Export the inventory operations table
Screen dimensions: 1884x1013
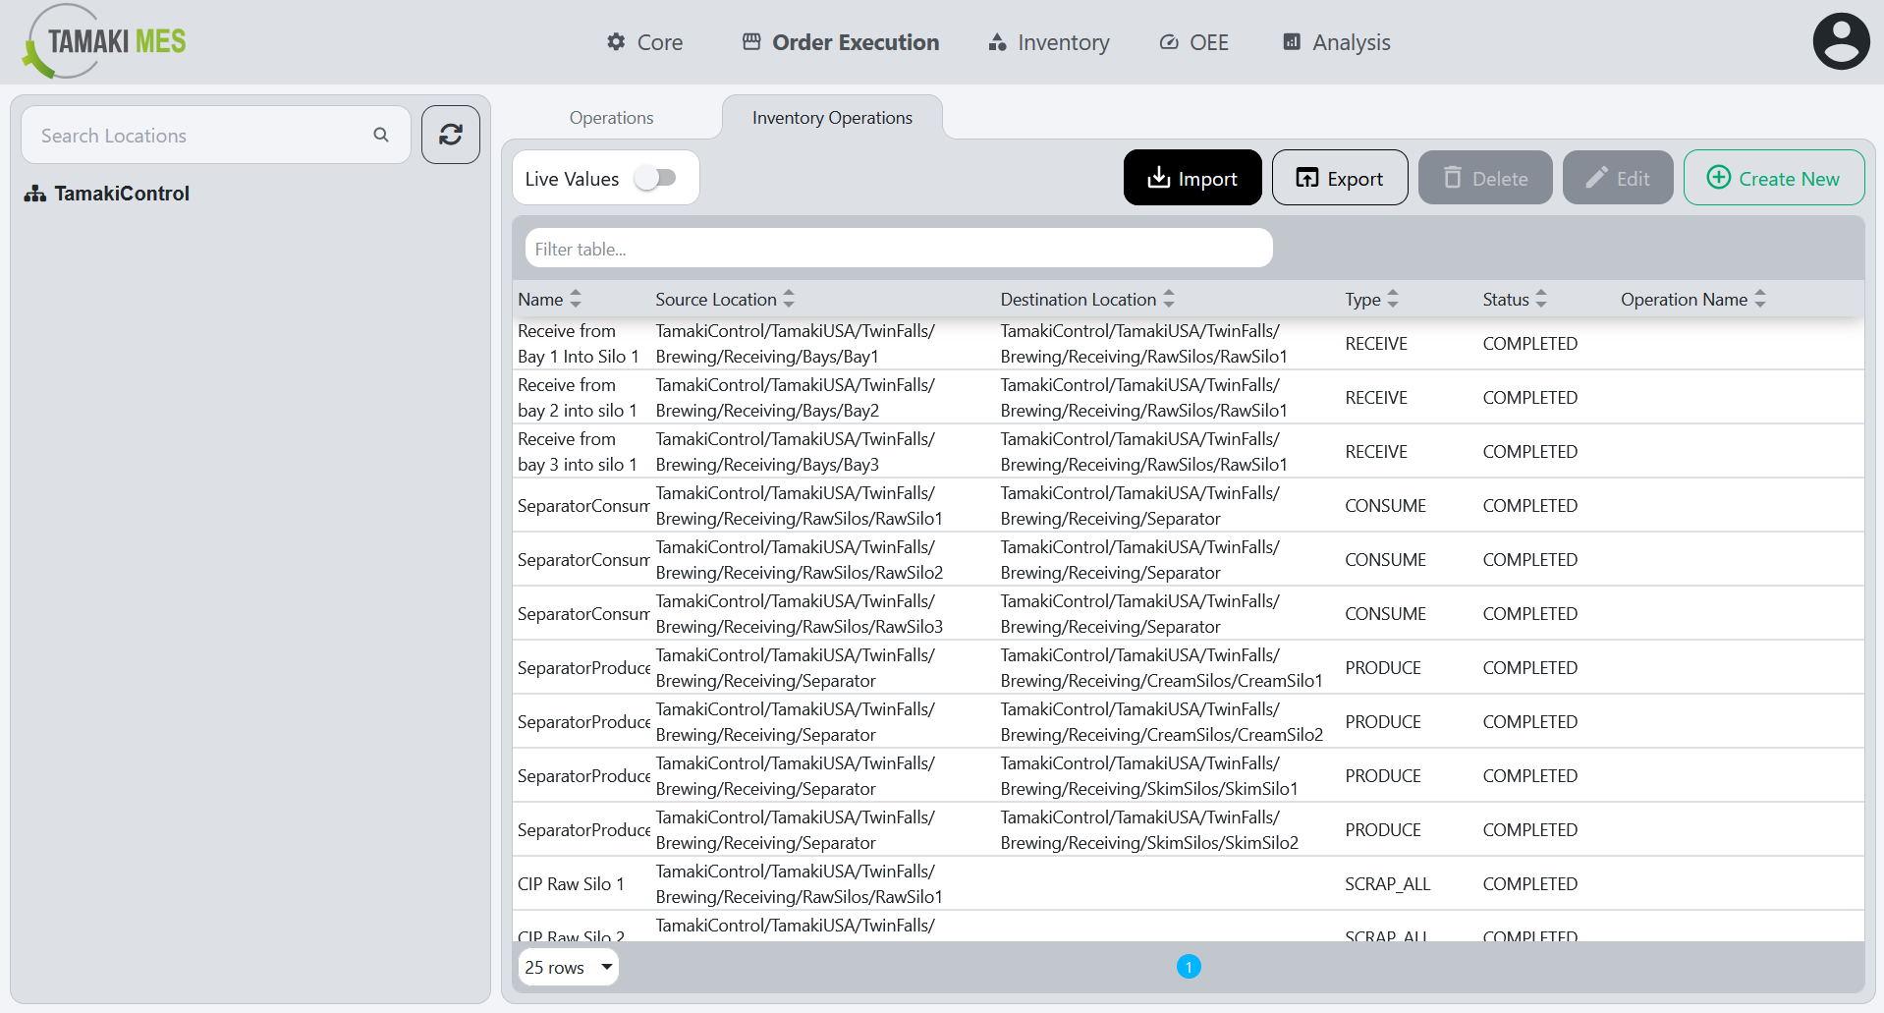coord(1339,178)
